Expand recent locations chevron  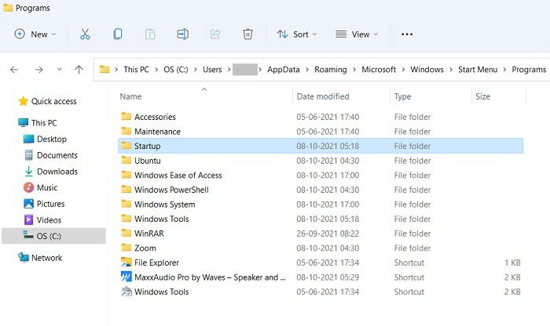(59, 69)
